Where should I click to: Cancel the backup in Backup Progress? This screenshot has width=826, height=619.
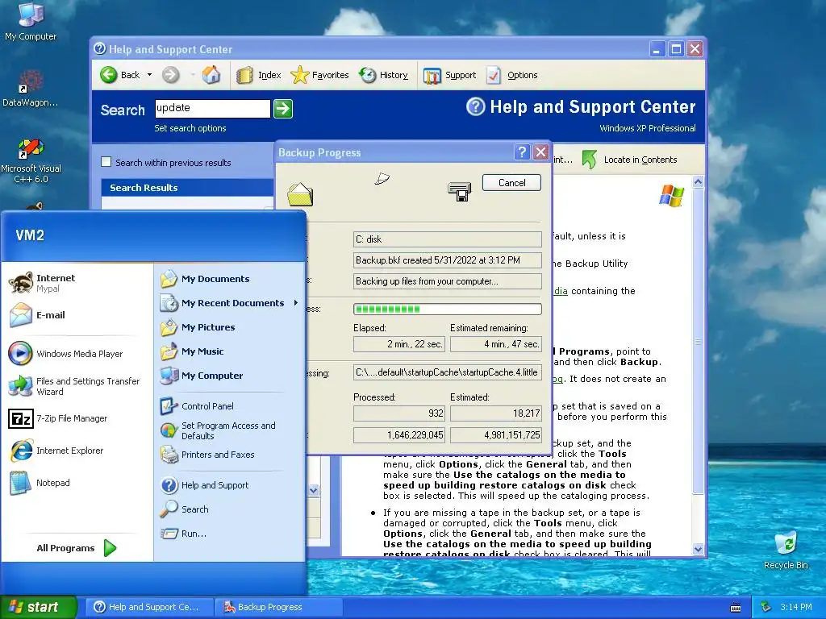(511, 183)
